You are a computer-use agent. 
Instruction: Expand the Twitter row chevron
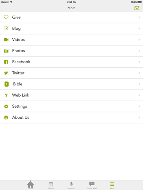[139, 73]
